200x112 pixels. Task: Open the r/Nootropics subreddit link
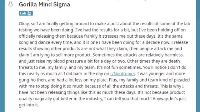click(122, 74)
